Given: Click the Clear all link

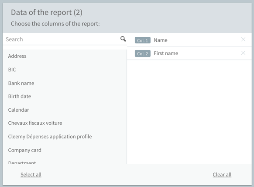Looking at the screenshot, I should pos(222,175).
